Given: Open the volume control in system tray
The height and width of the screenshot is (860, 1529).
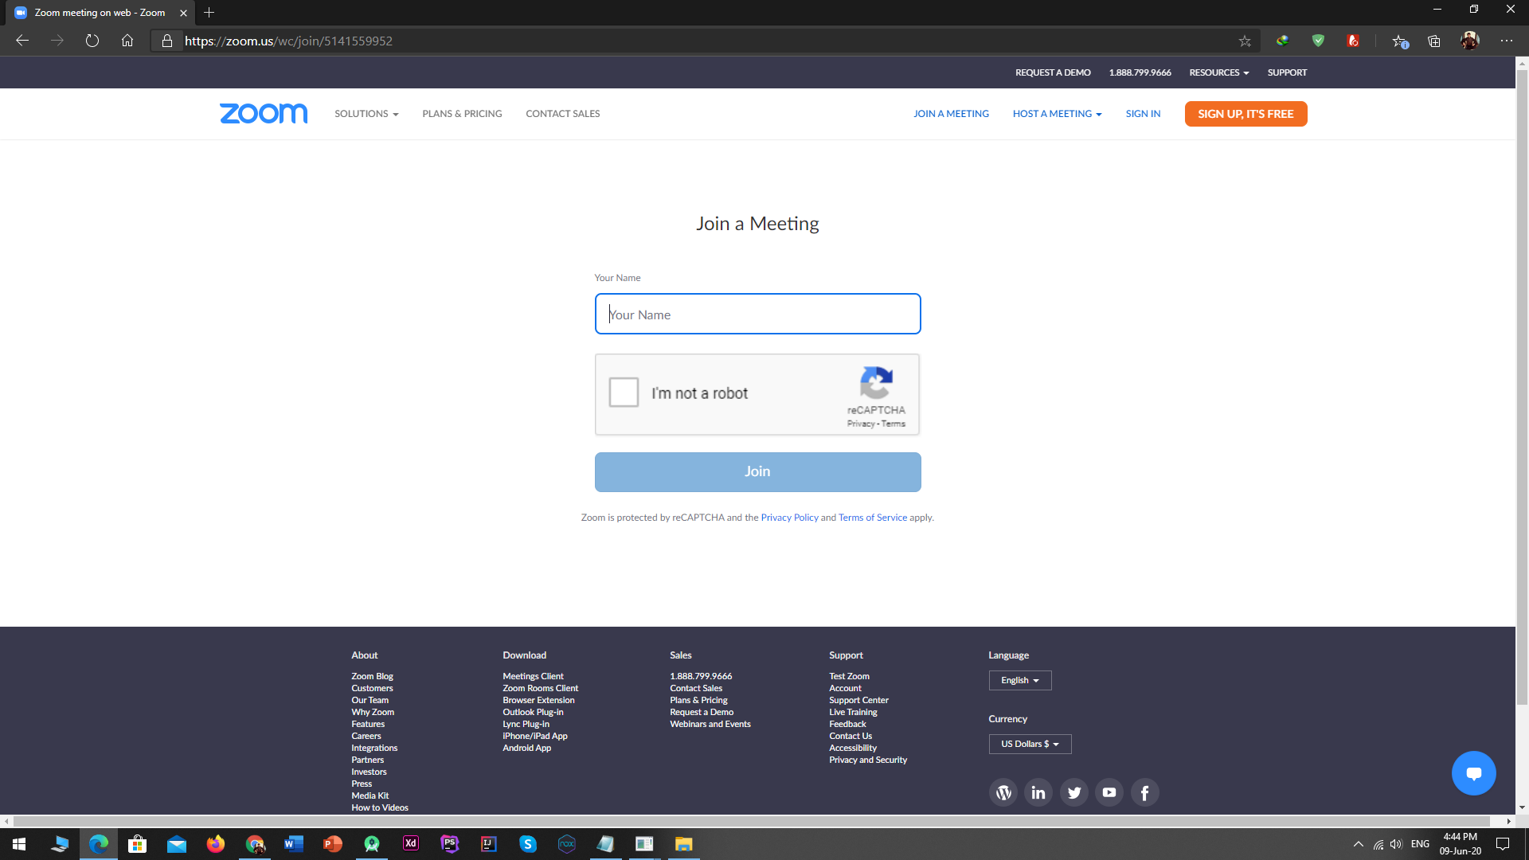Looking at the screenshot, I should click(x=1396, y=844).
